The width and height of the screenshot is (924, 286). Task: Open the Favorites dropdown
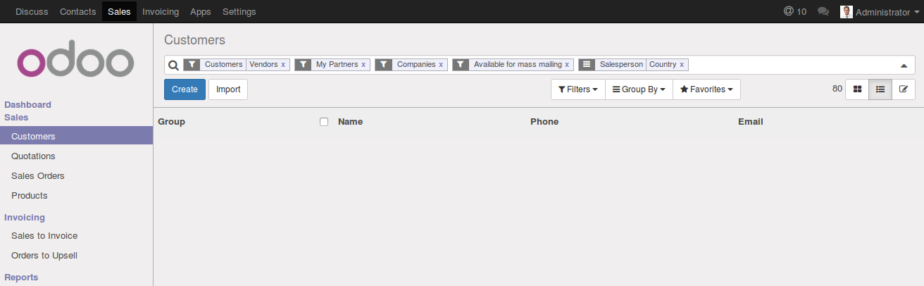pos(706,89)
